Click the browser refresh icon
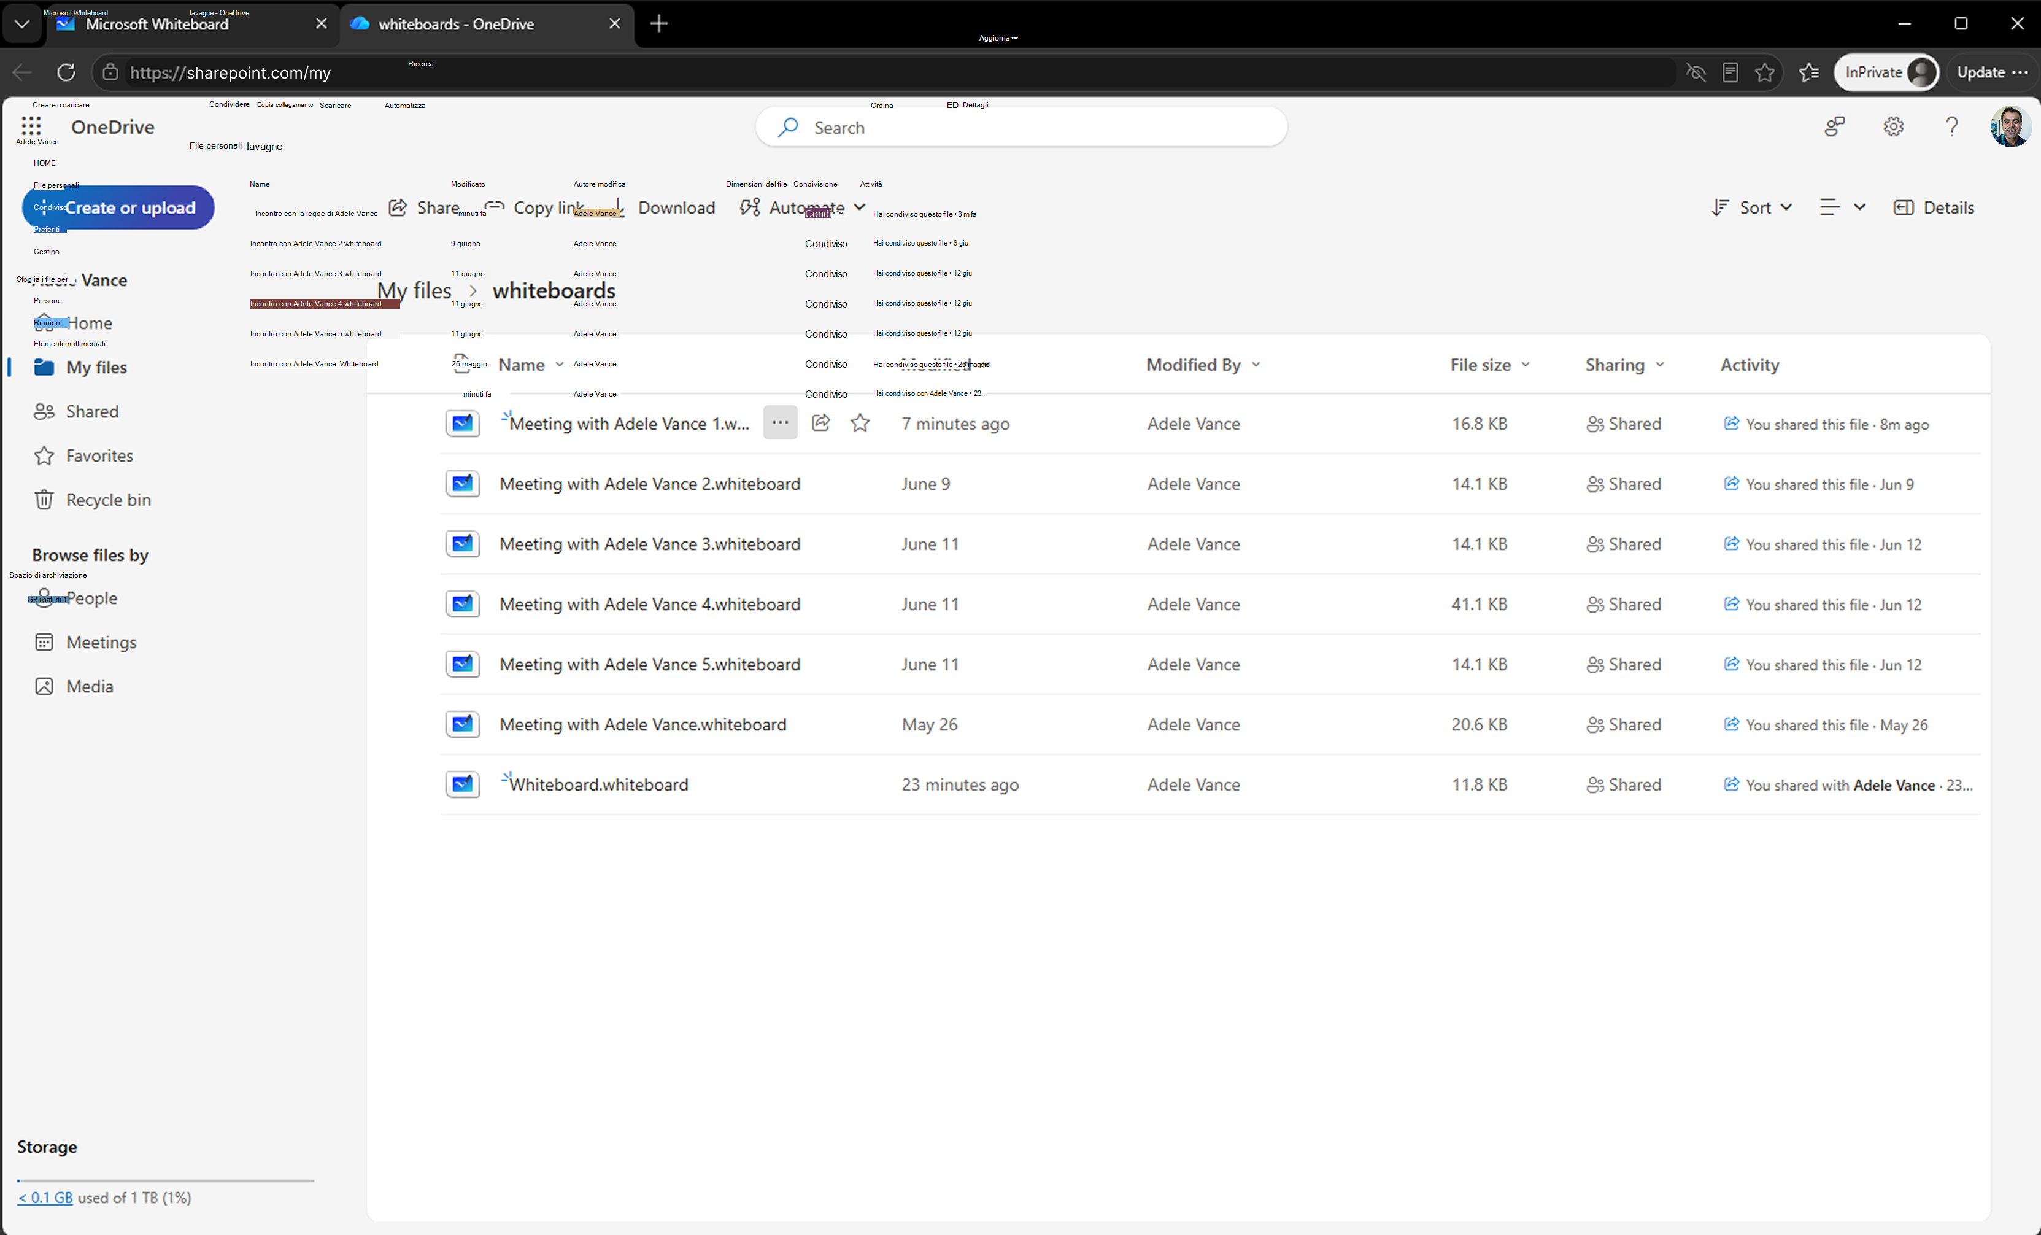 (66, 72)
